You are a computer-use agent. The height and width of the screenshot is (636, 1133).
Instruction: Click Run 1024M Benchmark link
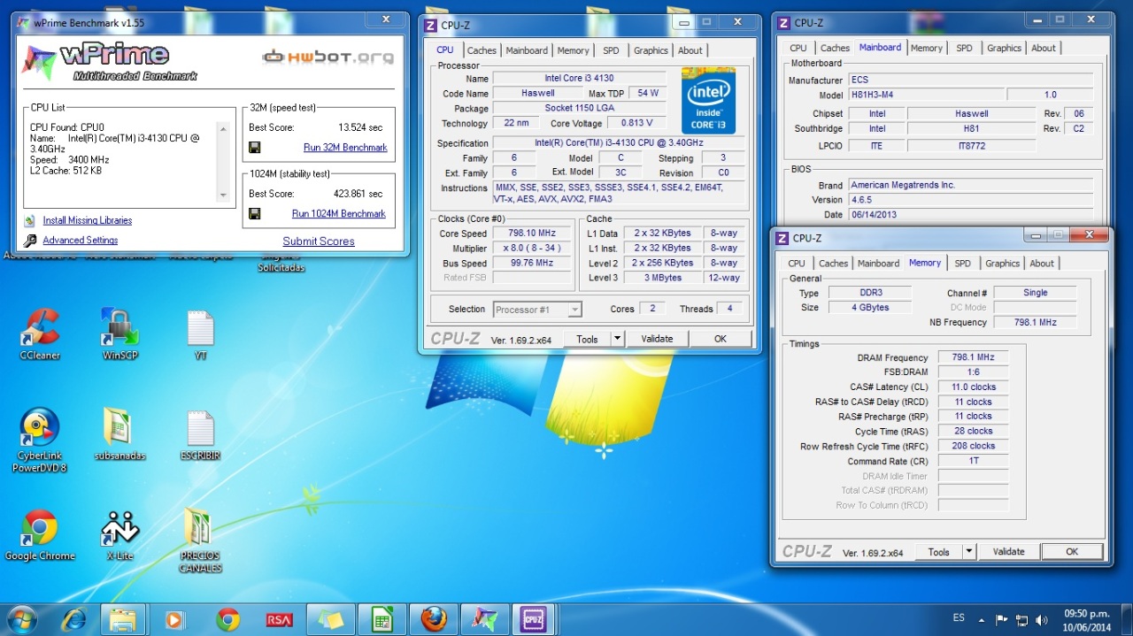(339, 213)
